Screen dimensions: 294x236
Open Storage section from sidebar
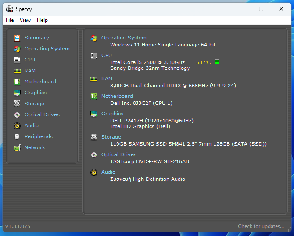[34, 104]
